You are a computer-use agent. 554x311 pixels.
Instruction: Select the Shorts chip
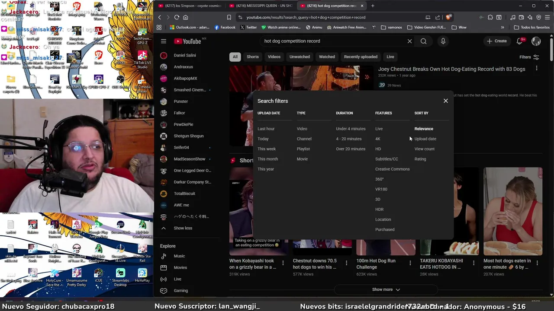[252, 57]
